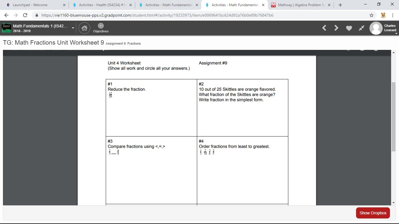
Task: Click the 'Reduce the fraction.' instruction
Action: [x=127, y=89]
